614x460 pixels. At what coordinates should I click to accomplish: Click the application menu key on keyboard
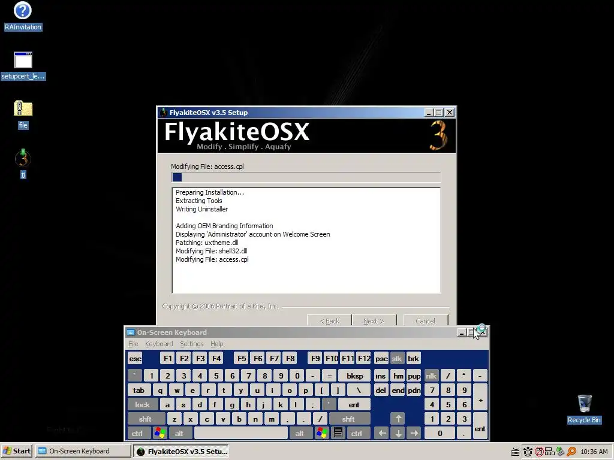[338, 433]
